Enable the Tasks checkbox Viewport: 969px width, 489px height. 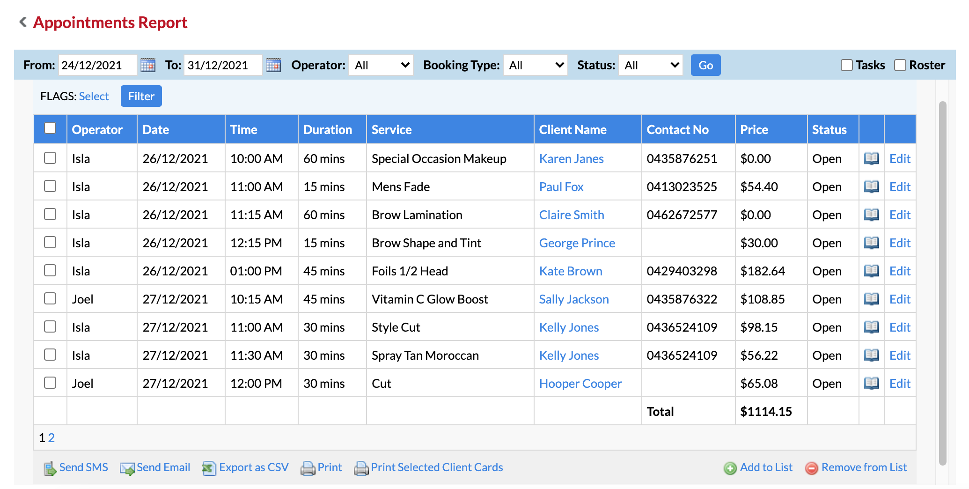(x=846, y=65)
